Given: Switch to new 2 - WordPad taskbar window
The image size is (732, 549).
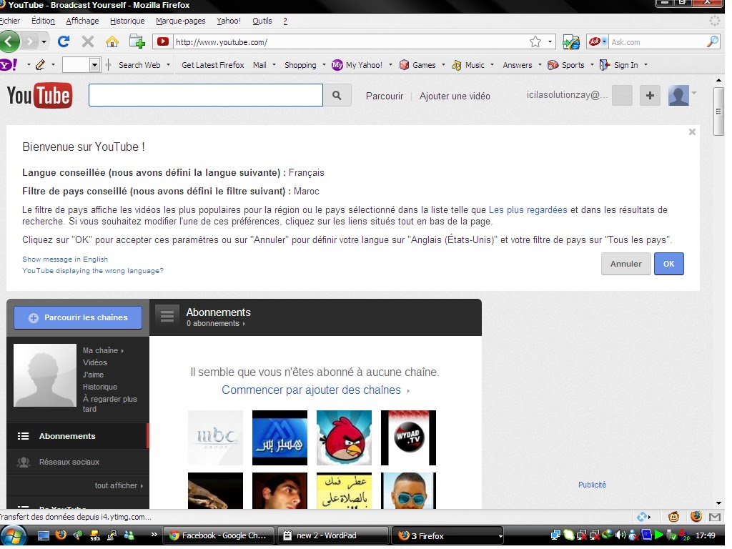Looking at the screenshot, I should click(332, 536).
